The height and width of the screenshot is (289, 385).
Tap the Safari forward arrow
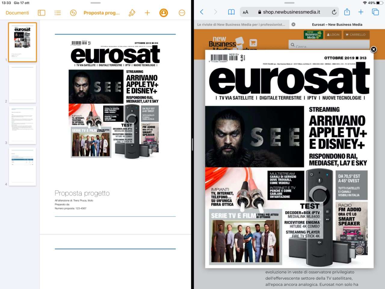pos(215,12)
